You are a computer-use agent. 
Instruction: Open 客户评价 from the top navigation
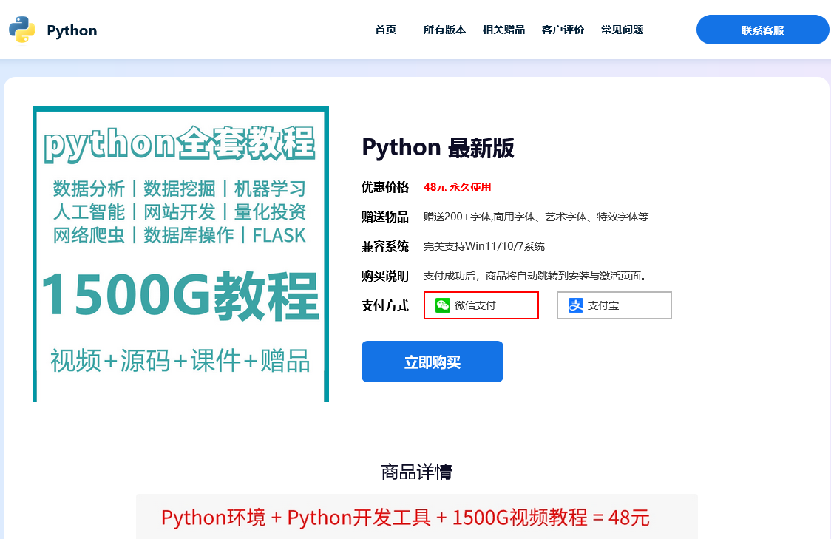click(563, 30)
